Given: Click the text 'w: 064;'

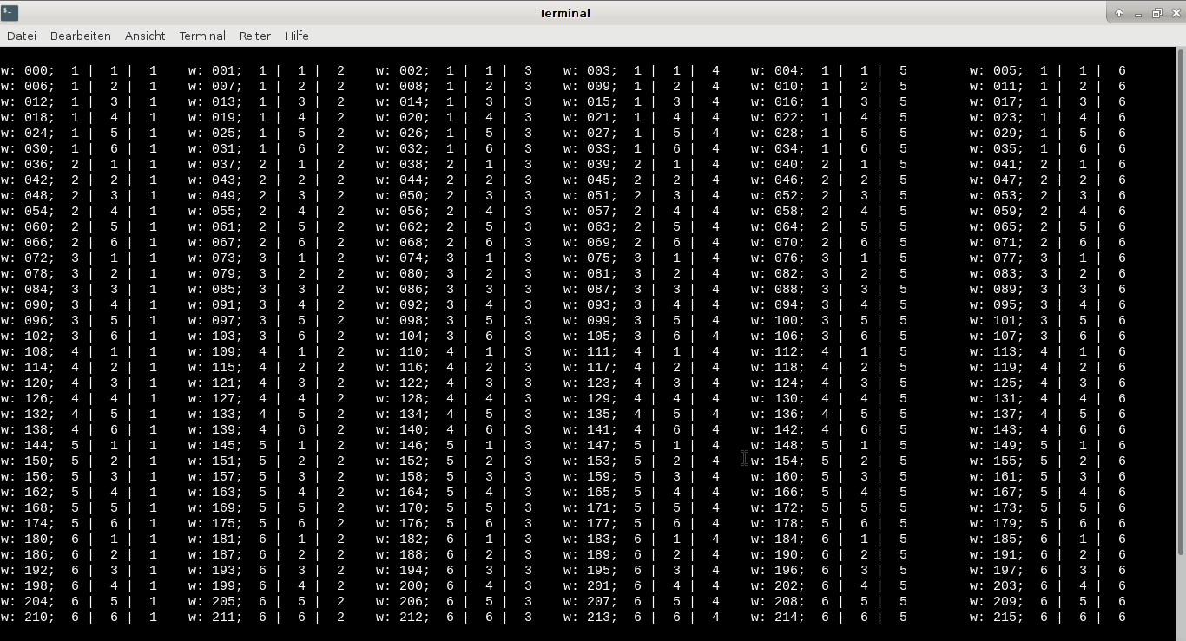Looking at the screenshot, I should click(x=777, y=226).
